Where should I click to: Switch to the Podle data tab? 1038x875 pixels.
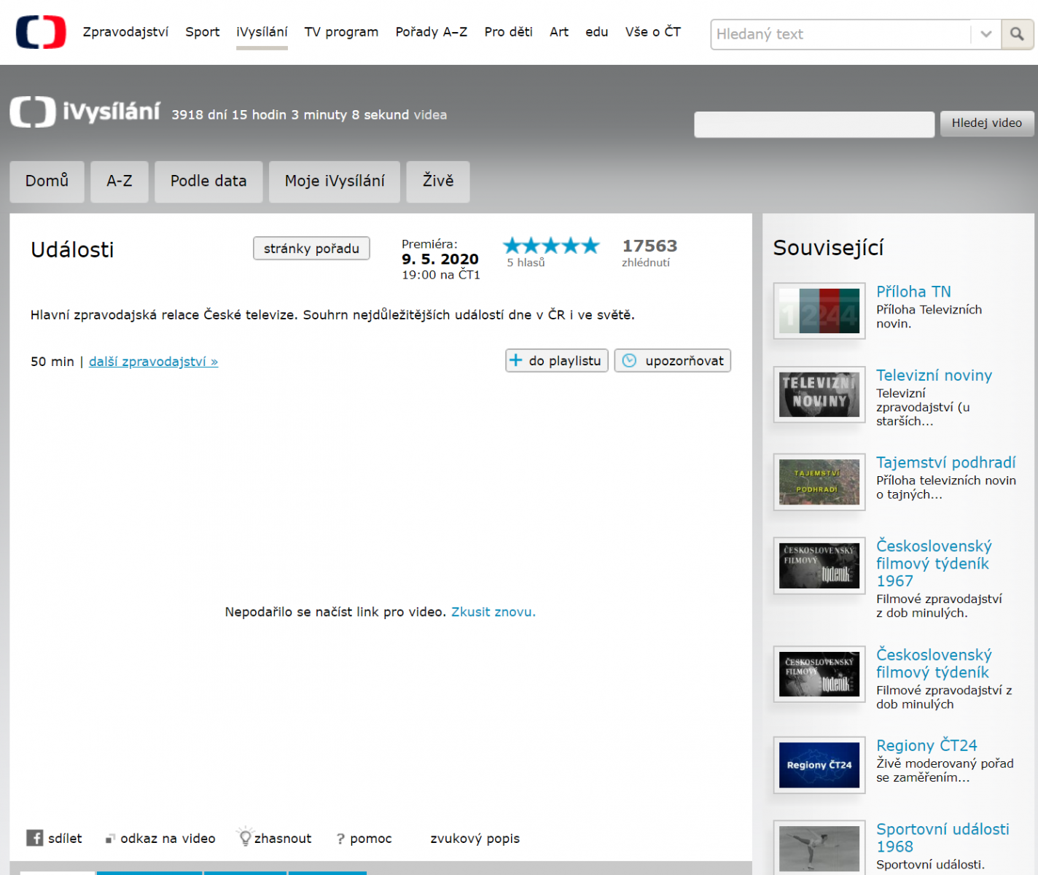208,181
